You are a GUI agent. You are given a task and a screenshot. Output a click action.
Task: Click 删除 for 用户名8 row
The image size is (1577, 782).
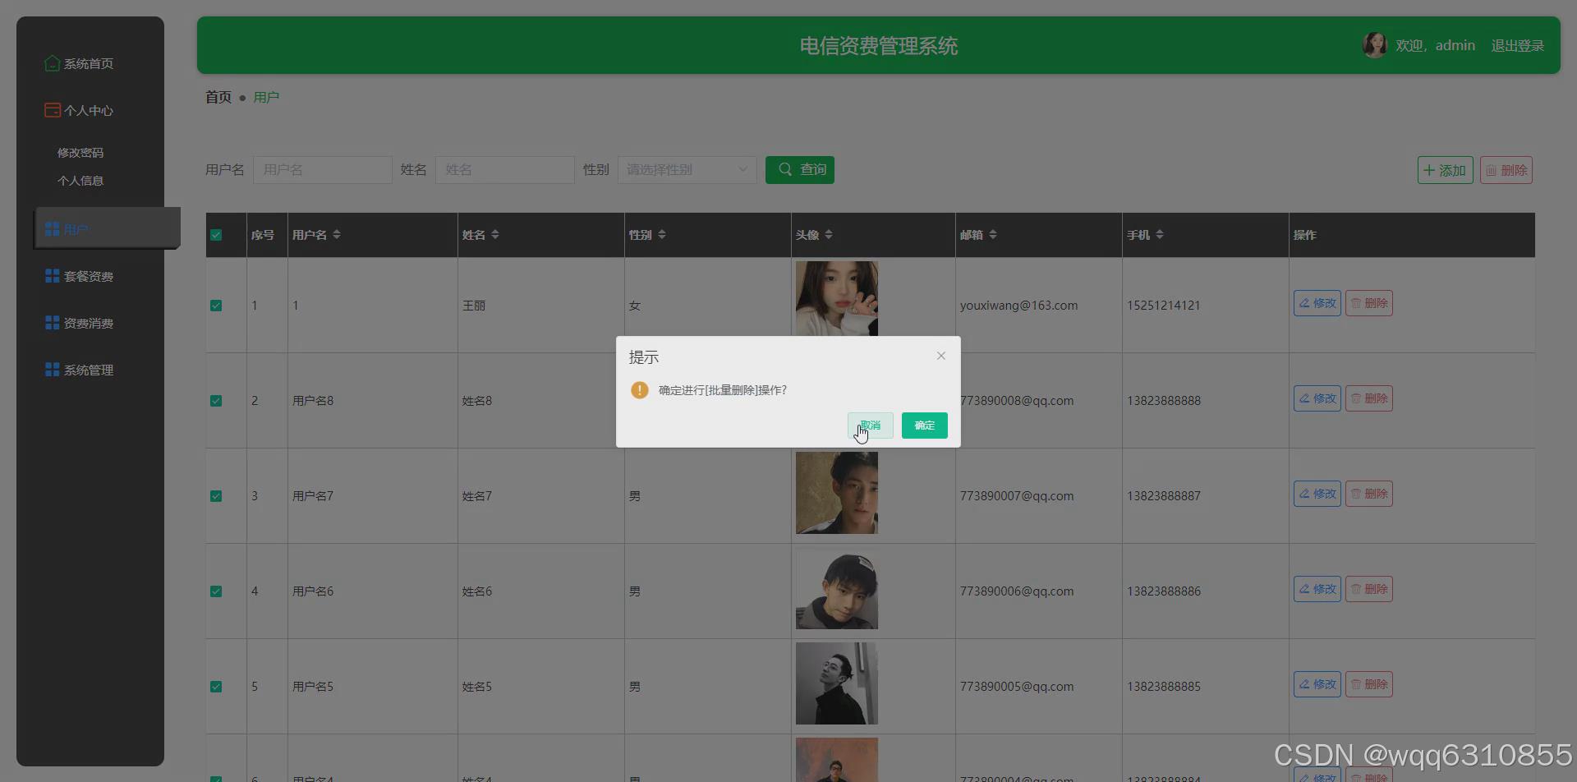point(1368,398)
